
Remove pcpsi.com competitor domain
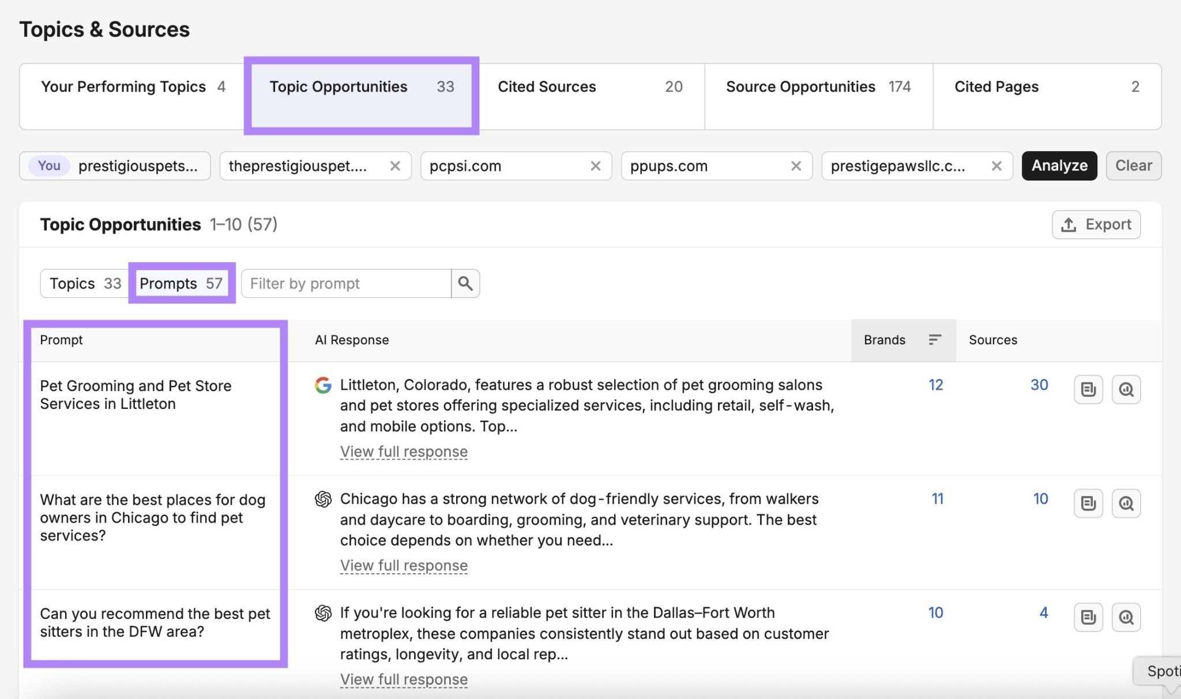click(x=596, y=166)
